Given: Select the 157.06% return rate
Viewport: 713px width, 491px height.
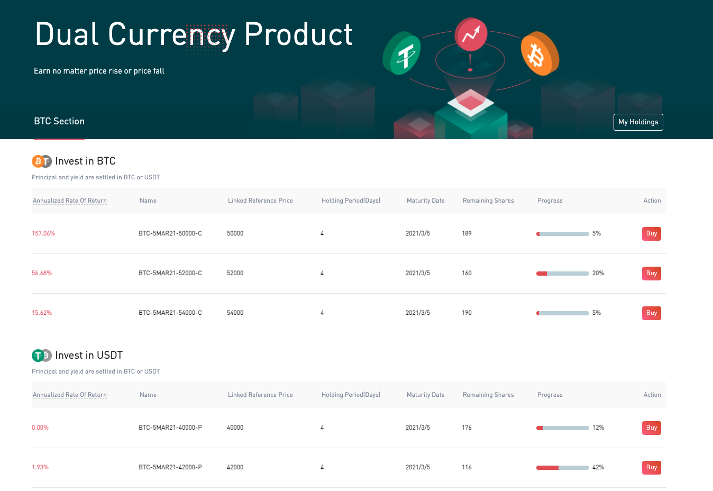Looking at the screenshot, I should pos(43,233).
